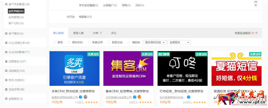The height and width of the screenshot is (108, 268).
Task: Select the 评分 sort tab
Action: tap(114, 33)
